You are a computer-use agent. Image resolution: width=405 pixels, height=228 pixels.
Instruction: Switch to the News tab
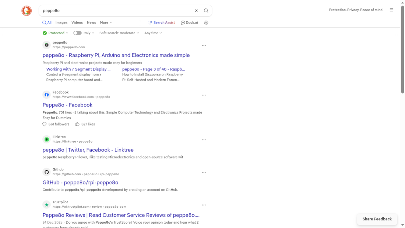(x=91, y=22)
